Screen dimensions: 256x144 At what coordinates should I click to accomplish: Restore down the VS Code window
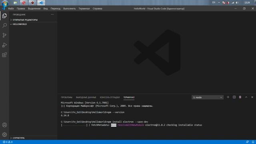[x=244, y=8]
